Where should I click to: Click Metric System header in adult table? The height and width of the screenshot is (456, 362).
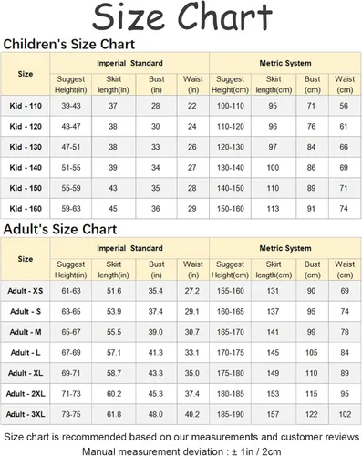[285, 248]
